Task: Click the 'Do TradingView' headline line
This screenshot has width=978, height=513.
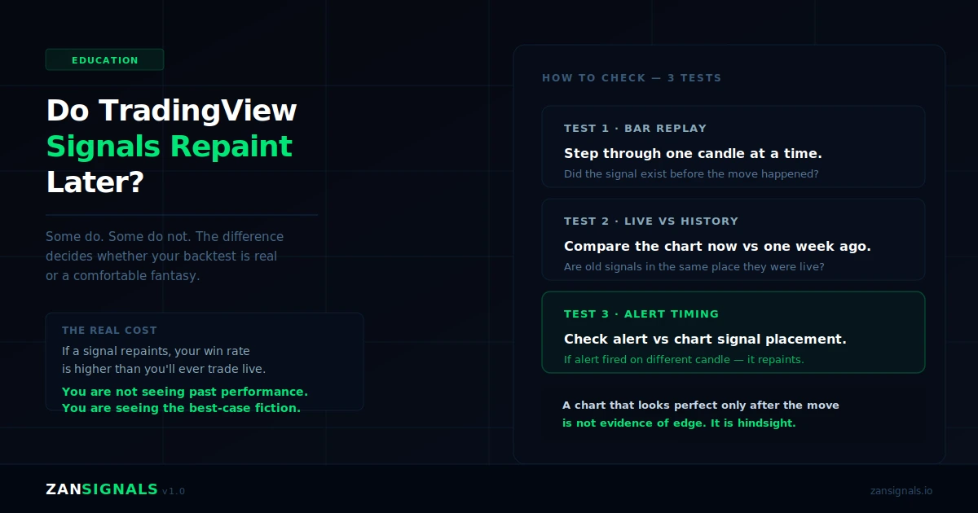Action: pos(171,111)
